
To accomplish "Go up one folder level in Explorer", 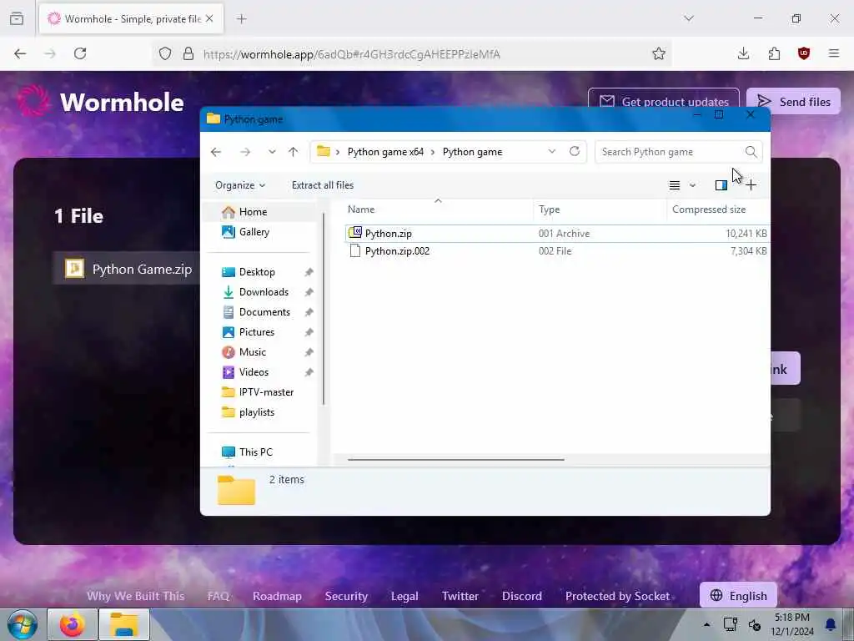I will pos(293,152).
